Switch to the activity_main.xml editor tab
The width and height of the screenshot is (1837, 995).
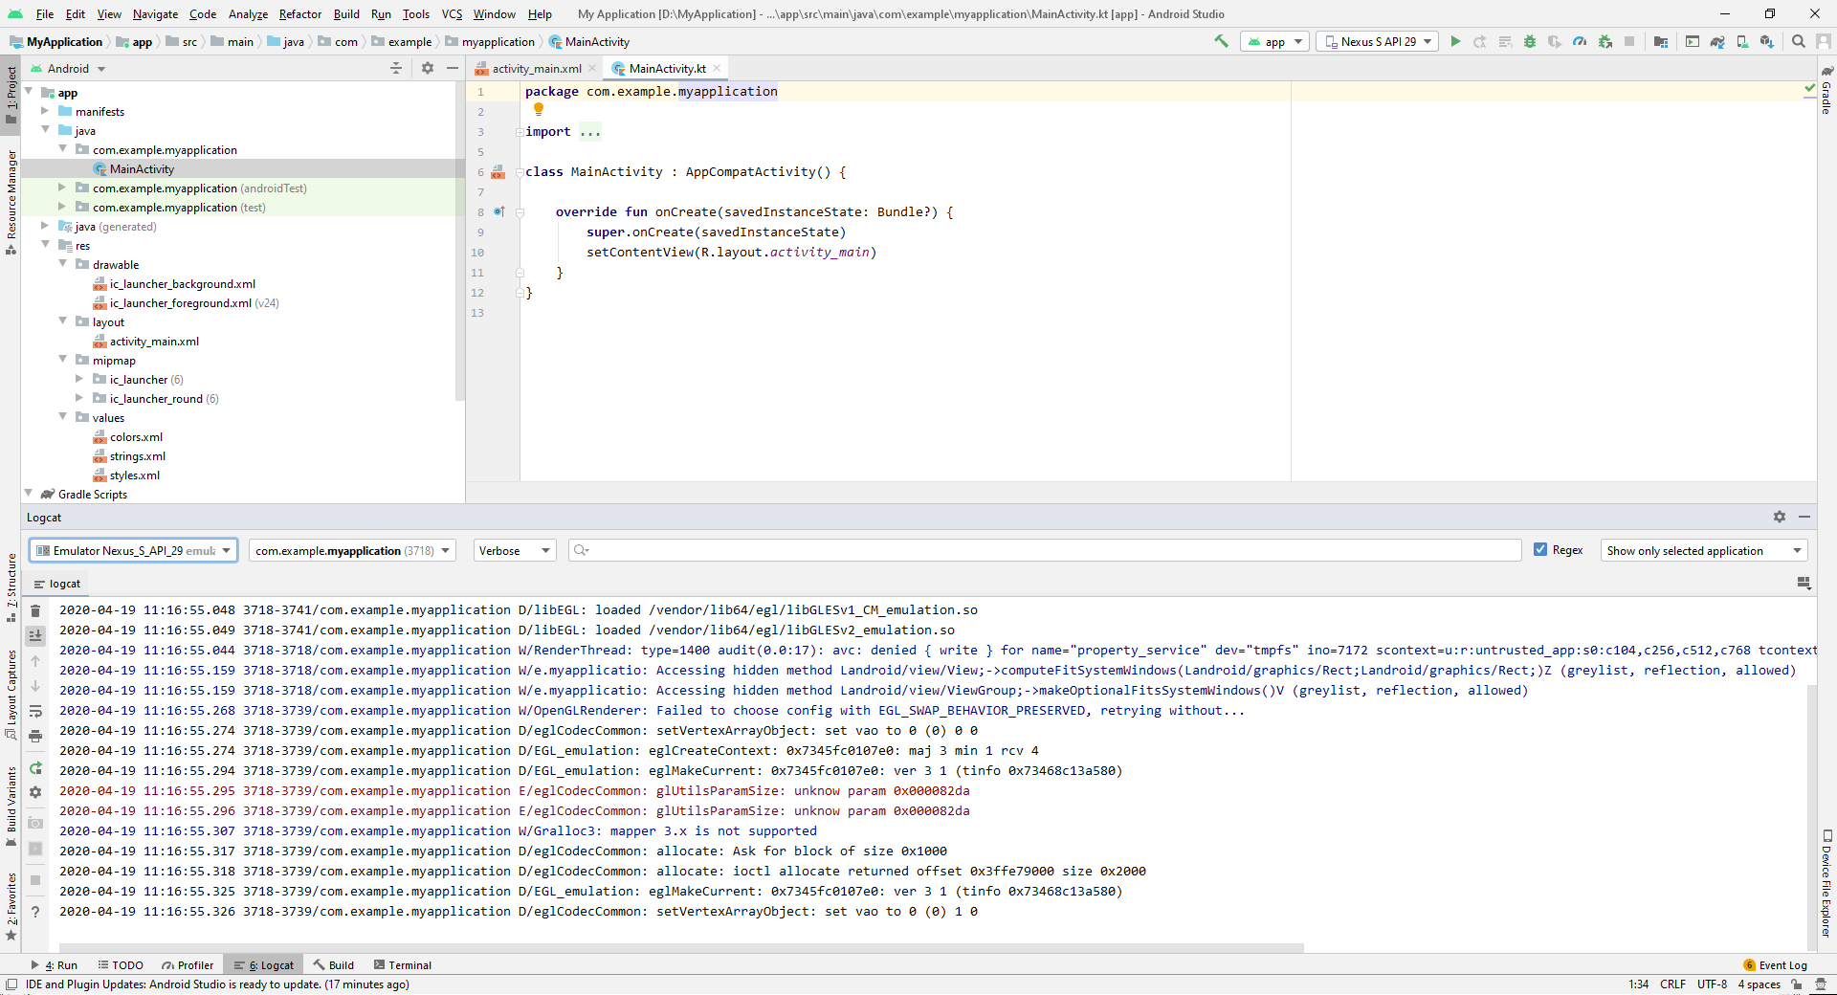point(536,68)
